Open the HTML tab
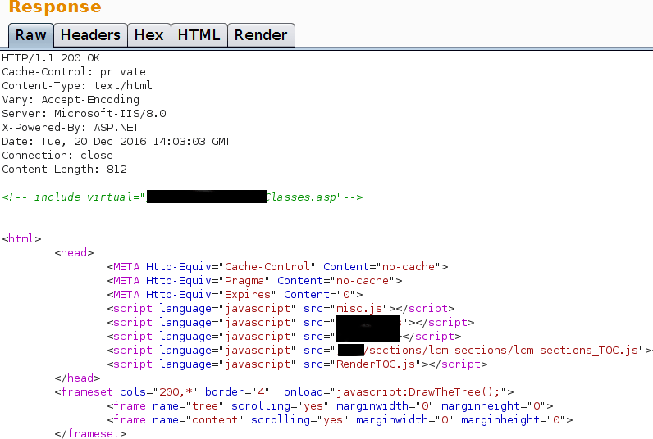 (x=199, y=35)
